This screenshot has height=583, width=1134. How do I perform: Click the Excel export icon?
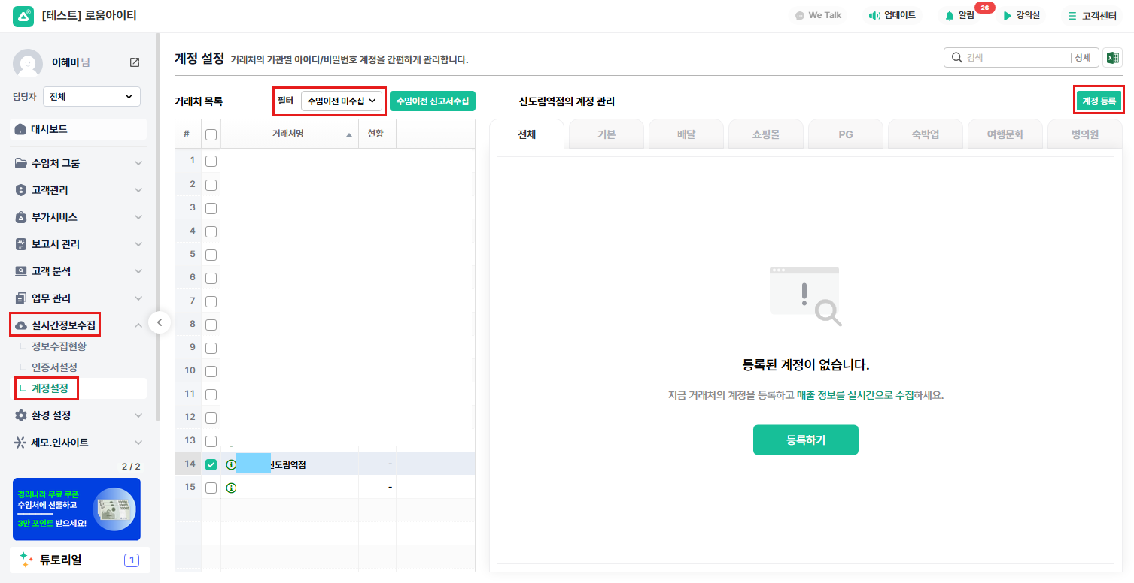pyautogui.click(x=1111, y=58)
